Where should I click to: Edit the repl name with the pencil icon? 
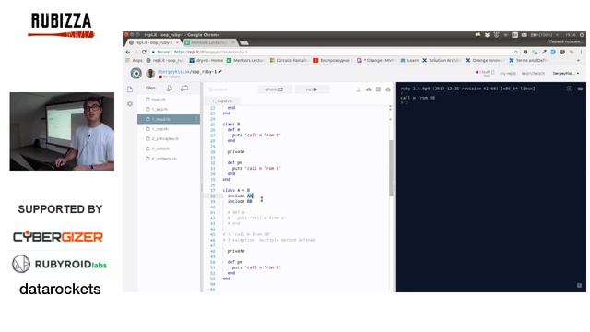[220, 72]
